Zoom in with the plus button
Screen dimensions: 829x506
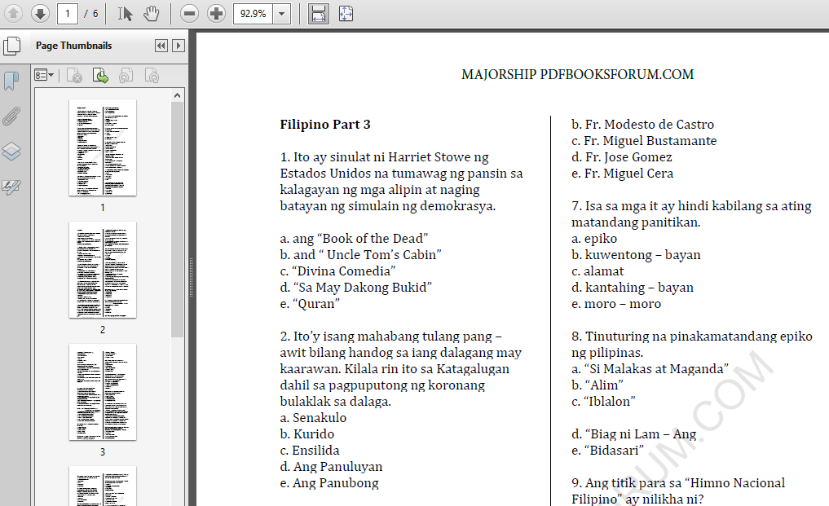(x=216, y=13)
